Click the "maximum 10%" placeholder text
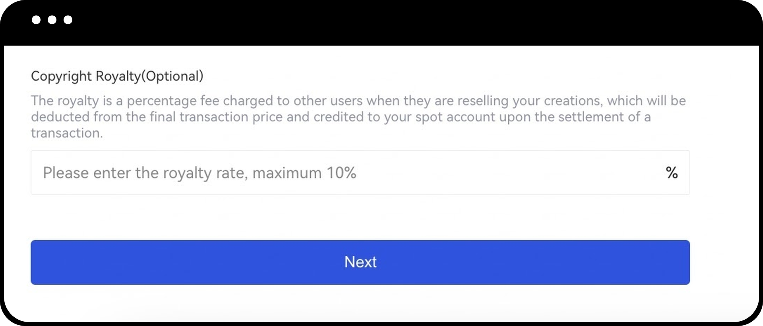 click(304, 173)
